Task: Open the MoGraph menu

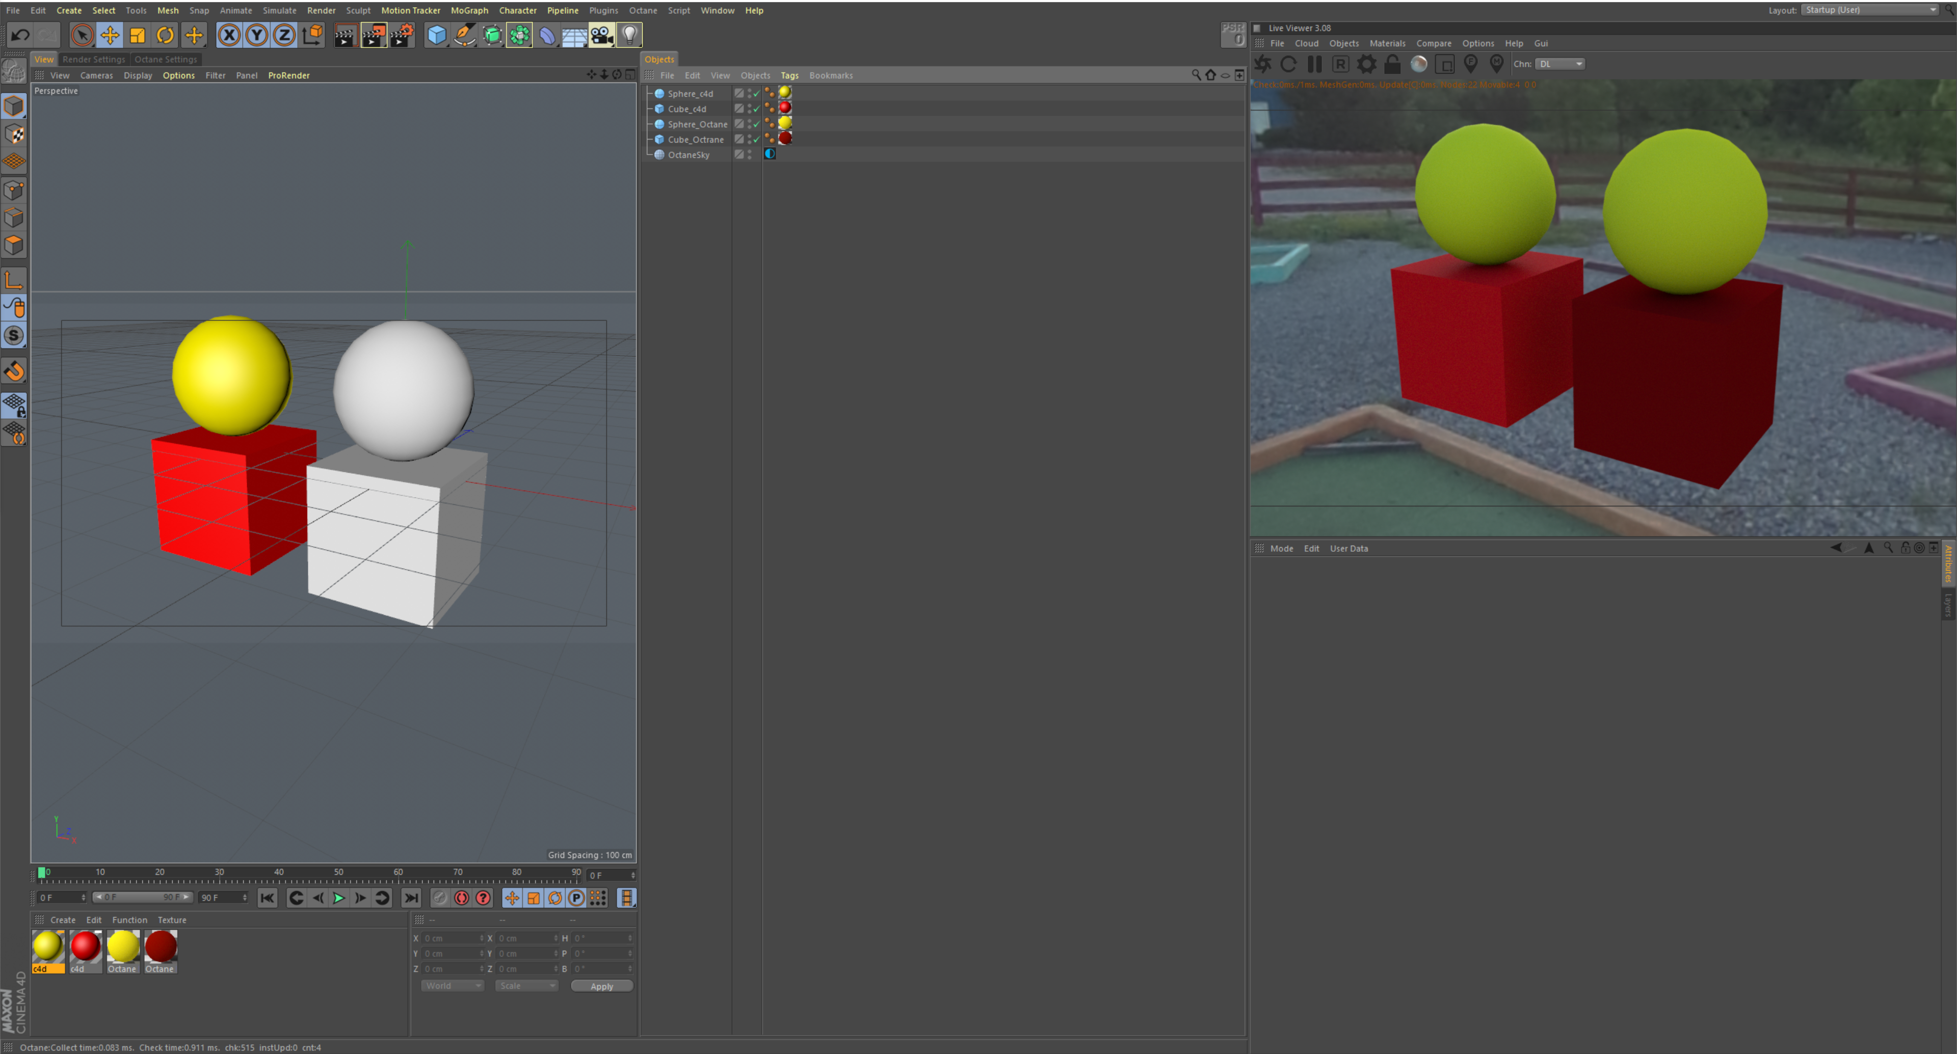Action: pos(469,11)
